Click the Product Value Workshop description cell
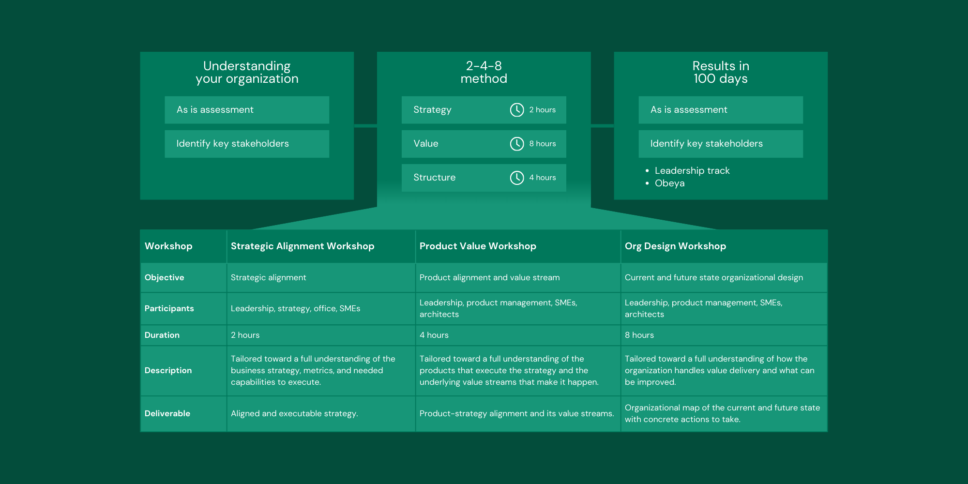Screen dimensions: 968x484 [518, 371]
